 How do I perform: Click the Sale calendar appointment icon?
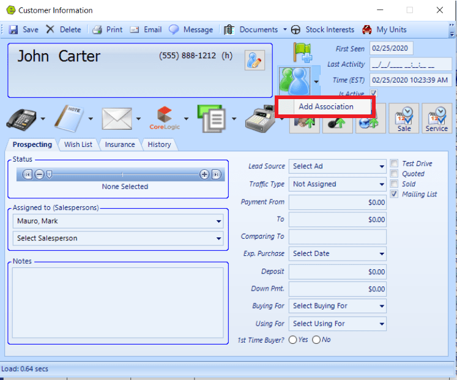tap(404, 118)
